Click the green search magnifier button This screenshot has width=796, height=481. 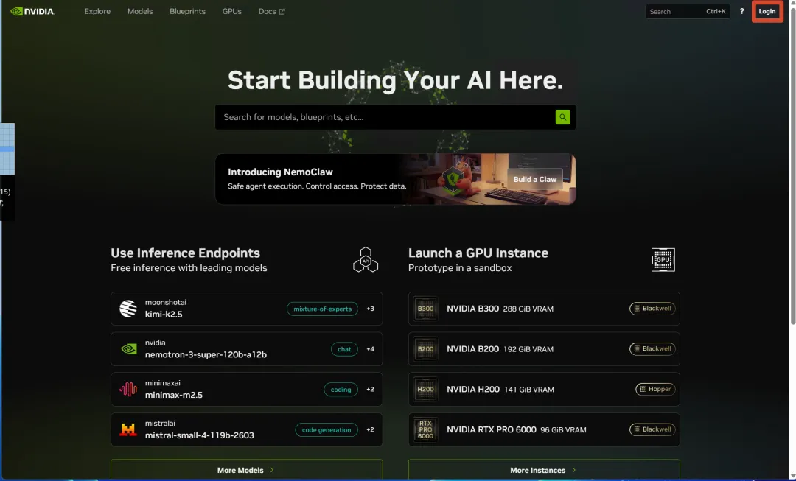click(x=562, y=117)
